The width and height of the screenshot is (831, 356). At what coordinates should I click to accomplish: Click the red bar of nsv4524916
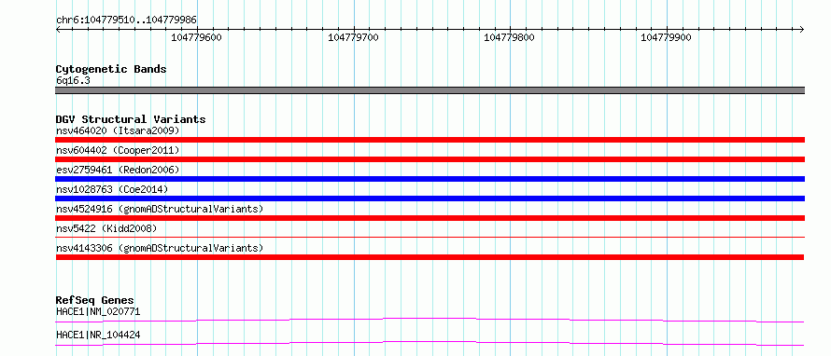430,218
